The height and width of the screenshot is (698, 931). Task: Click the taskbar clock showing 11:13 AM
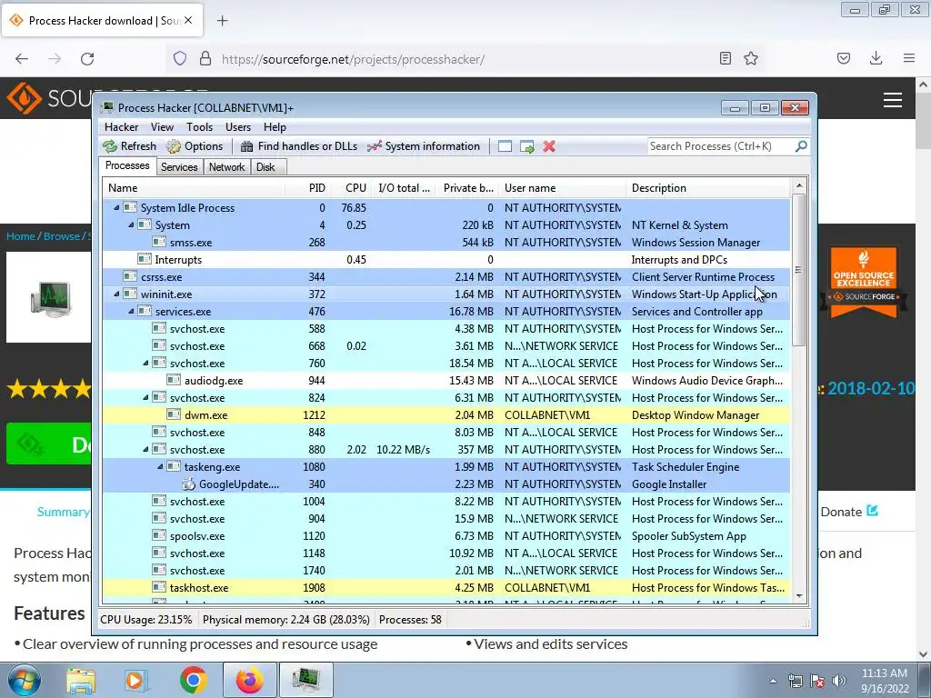click(x=885, y=681)
